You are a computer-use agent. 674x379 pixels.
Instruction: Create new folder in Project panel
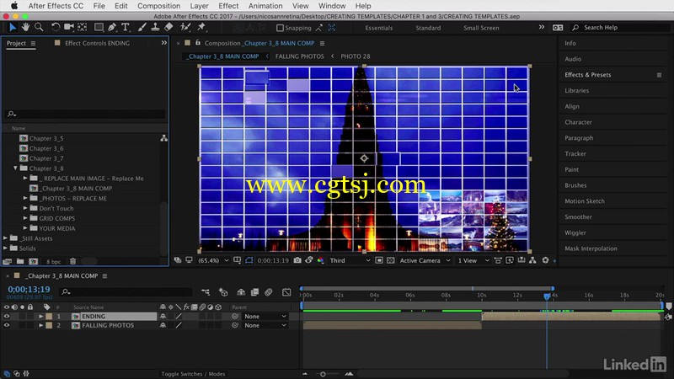(x=20, y=261)
